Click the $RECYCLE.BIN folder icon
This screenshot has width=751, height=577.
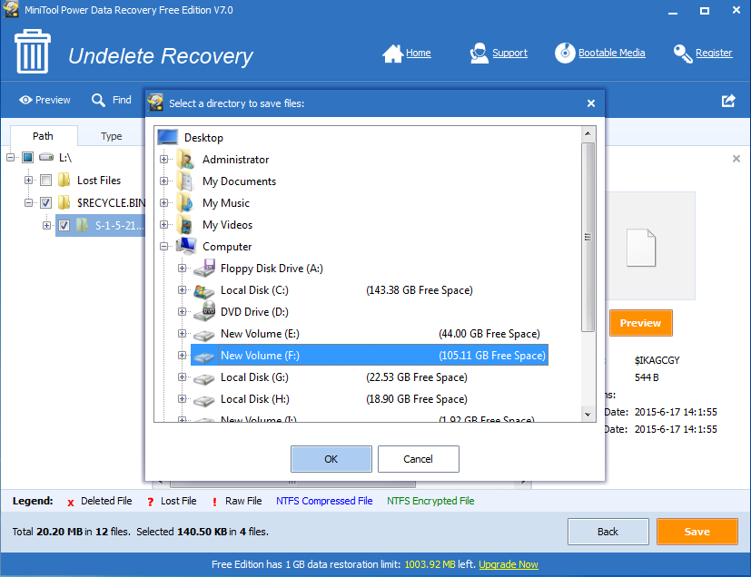point(64,202)
